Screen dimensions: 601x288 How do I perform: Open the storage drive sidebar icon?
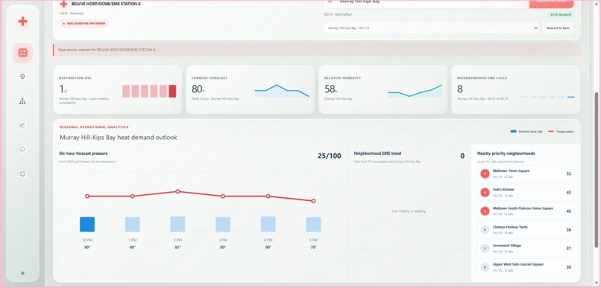pos(22,173)
